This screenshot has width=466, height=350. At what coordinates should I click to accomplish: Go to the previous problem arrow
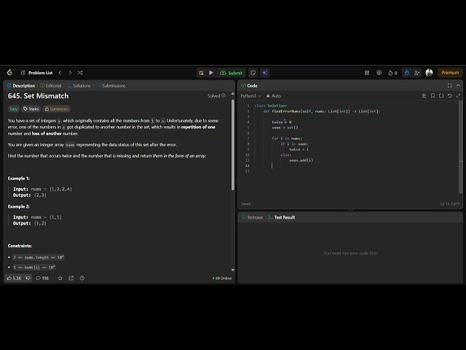click(x=60, y=73)
